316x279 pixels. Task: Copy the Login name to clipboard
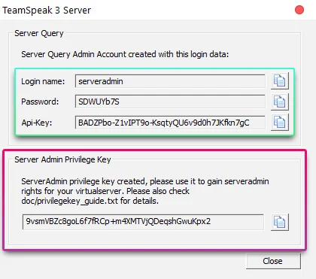click(x=280, y=80)
